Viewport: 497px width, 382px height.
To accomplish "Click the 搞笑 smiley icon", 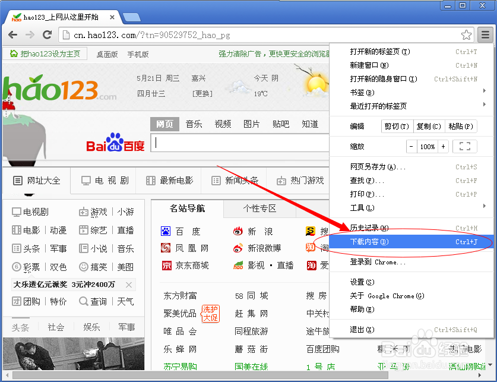I will [84, 267].
